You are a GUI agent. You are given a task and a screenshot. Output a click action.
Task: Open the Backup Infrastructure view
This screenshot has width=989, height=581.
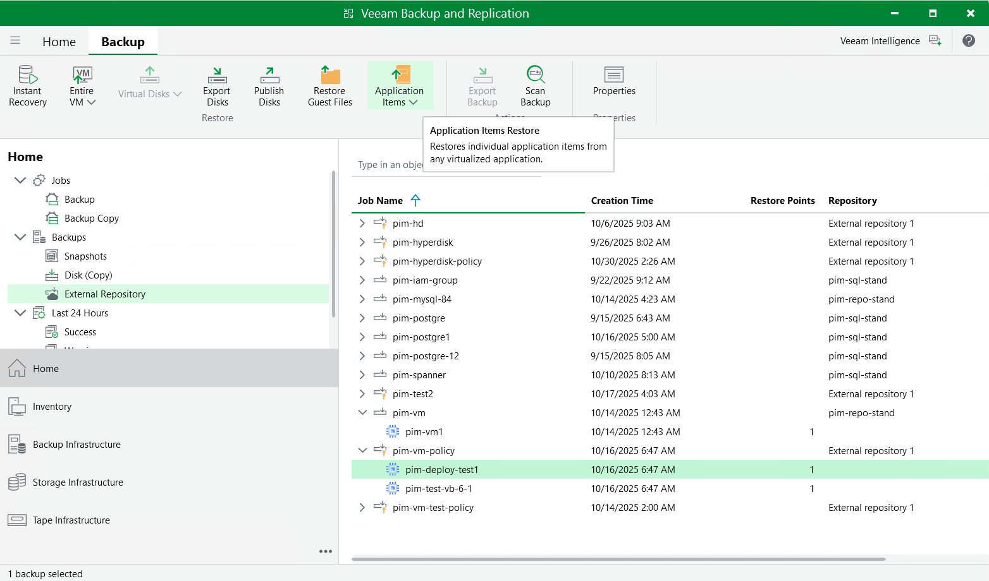tap(169, 444)
